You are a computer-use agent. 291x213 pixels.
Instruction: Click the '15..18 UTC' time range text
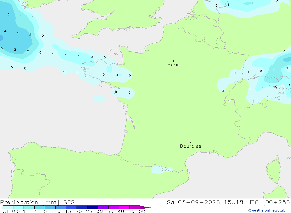(x=241, y=202)
